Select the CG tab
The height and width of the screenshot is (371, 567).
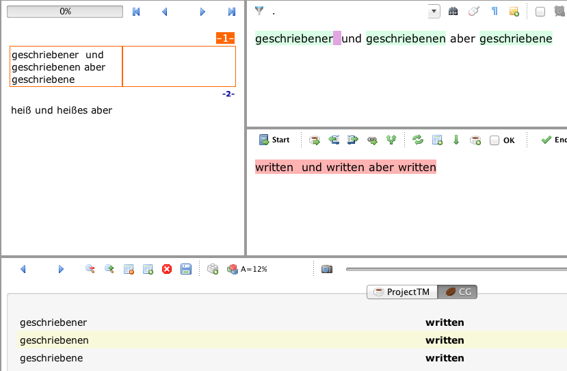click(458, 292)
